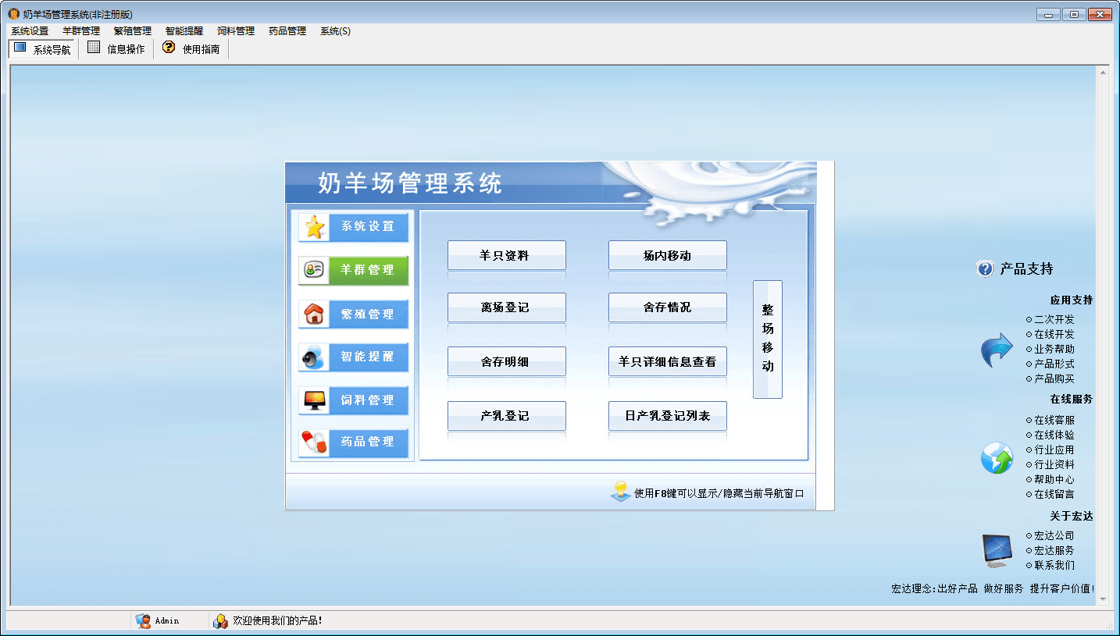Open the 系统(S) menu
The image size is (1120, 636).
335,31
